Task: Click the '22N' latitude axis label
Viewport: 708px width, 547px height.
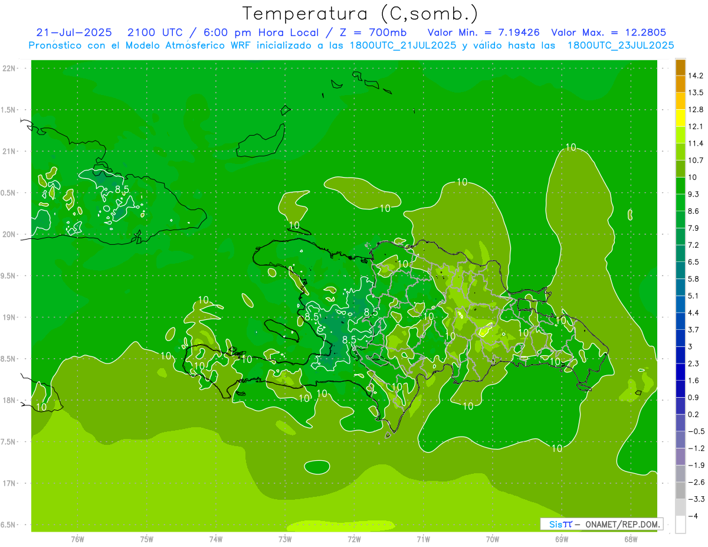Action: coord(10,68)
